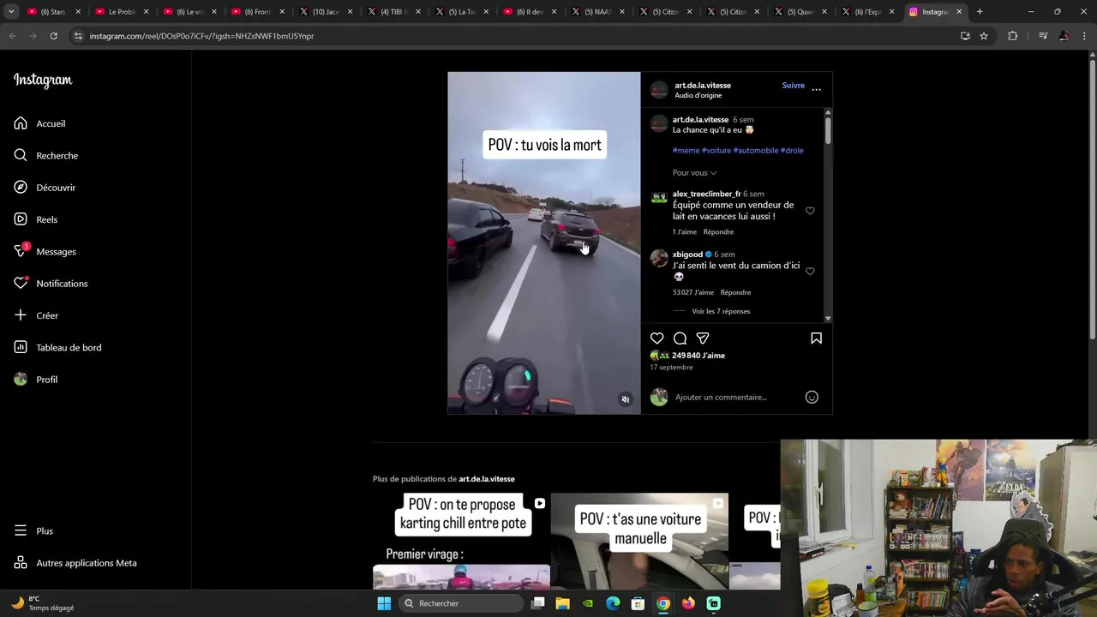Click the #drole hashtag
Image resolution: width=1097 pixels, height=617 pixels.
click(792, 151)
